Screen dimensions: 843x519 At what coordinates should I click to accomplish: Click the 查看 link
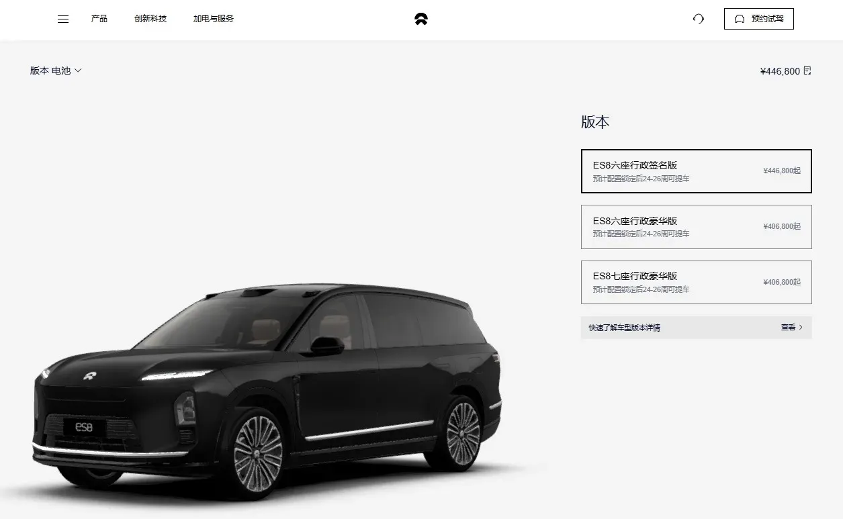tap(788, 328)
